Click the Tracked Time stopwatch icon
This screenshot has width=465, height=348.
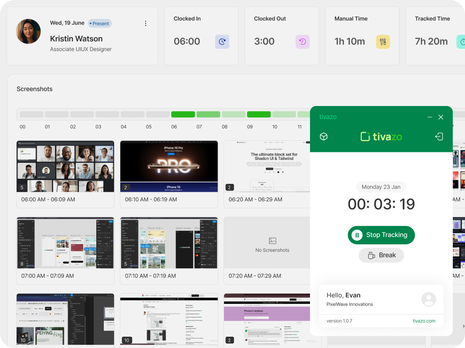tap(461, 42)
